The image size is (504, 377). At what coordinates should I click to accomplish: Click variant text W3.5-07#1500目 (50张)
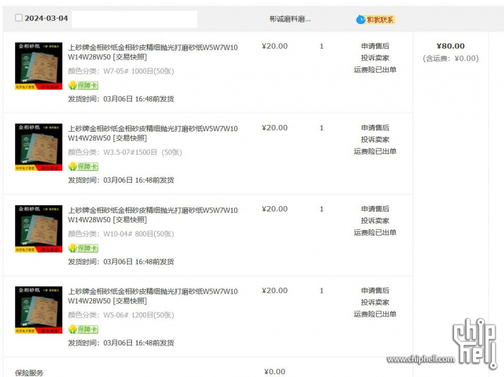tap(143, 152)
